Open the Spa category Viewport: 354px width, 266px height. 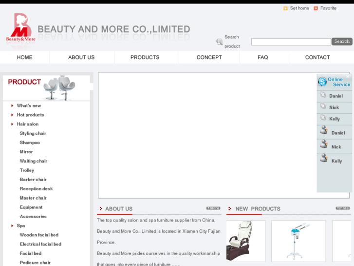(x=21, y=225)
